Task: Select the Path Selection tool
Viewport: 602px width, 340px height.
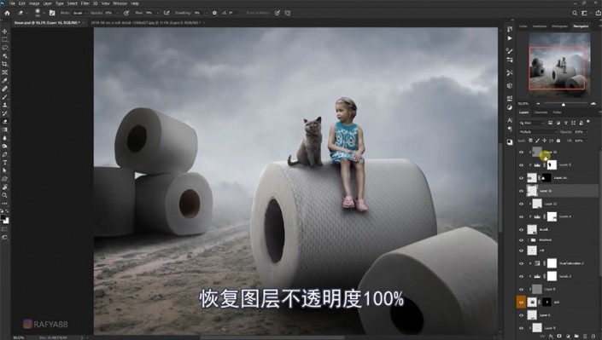Action: pyautogui.click(x=4, y=170)
